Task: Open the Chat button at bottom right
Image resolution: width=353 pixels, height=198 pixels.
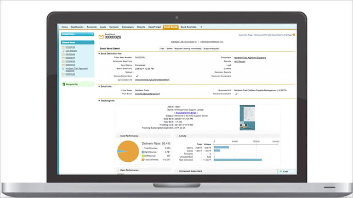Action: click(286, 171)
